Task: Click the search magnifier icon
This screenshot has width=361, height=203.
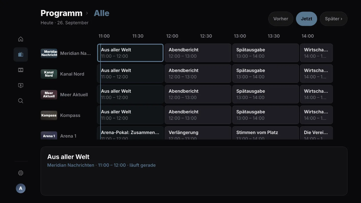Action: click(x=21, y=101)
